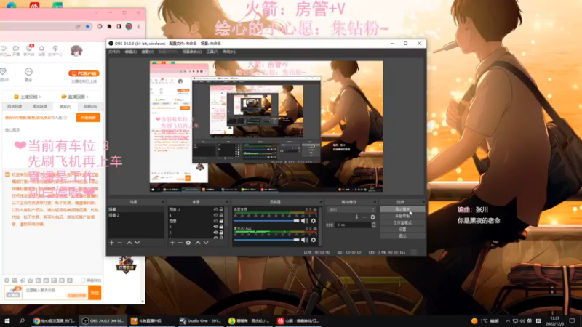This screenshot has height=327, width=582.
Task: Open the 桌面音频 desktop audio gear settings
Action: pyautogui.click(x=314, y=221)
